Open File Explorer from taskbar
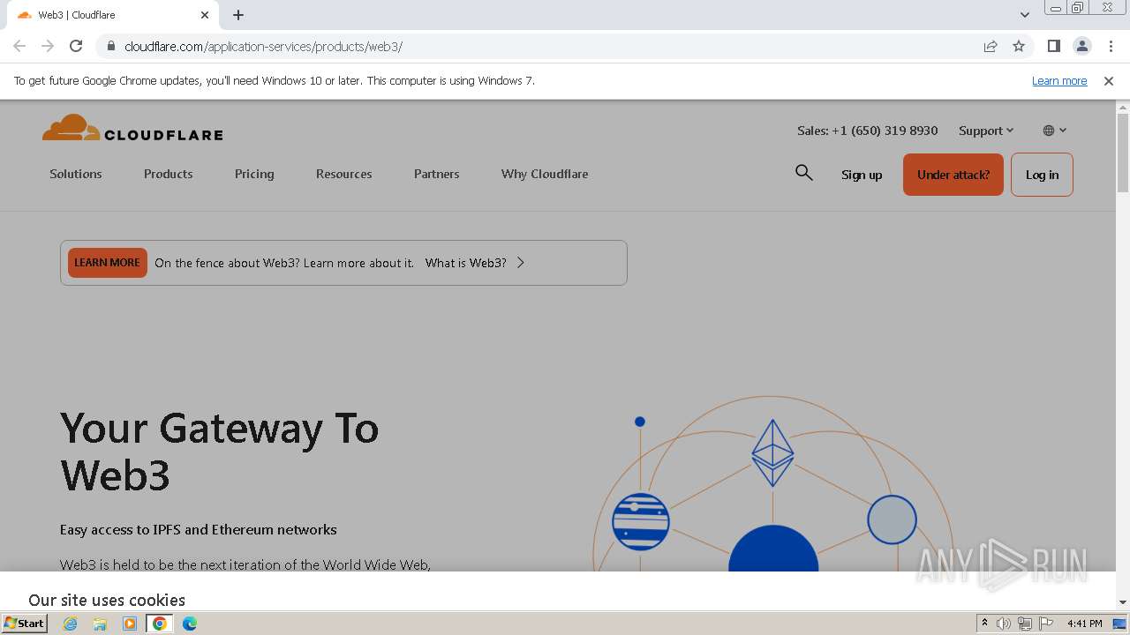 (100, 624)
